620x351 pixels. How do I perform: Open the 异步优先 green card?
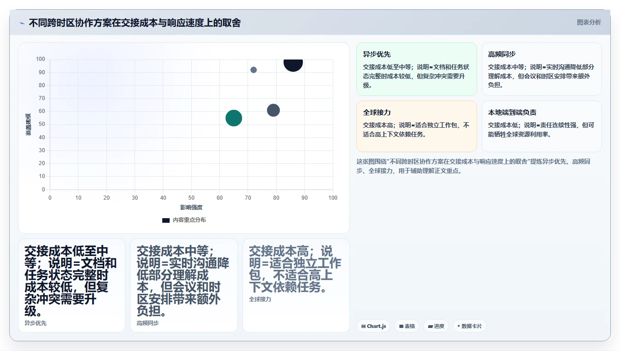pyautogui.click(x=416, y=69)
